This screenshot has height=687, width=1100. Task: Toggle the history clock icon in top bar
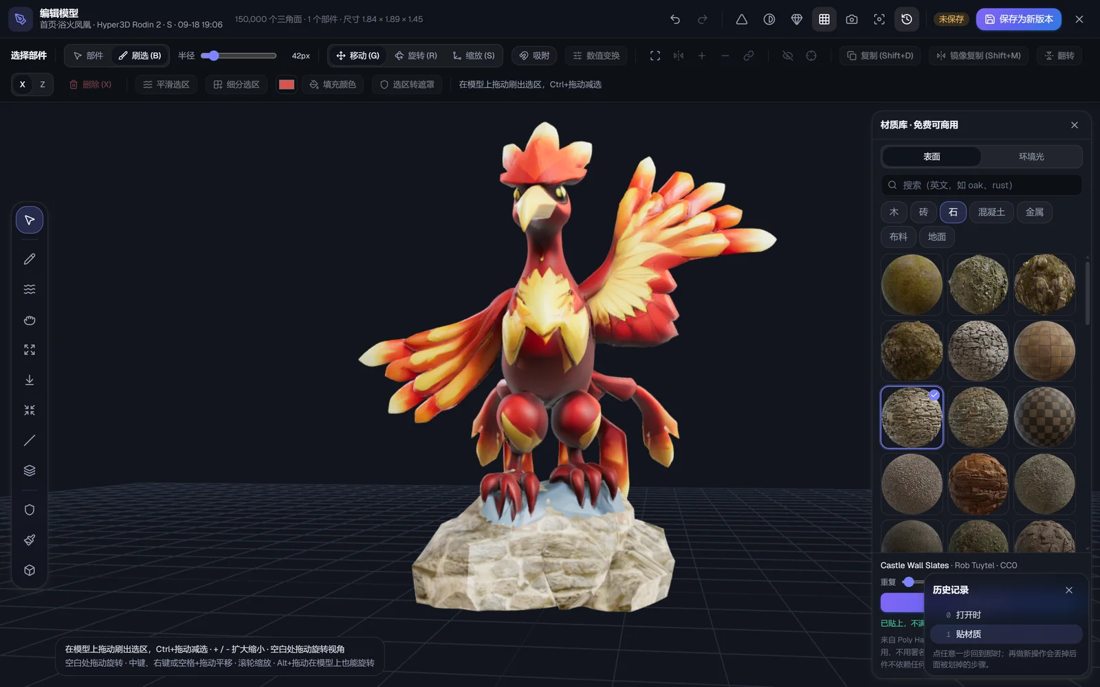point(907,19)
